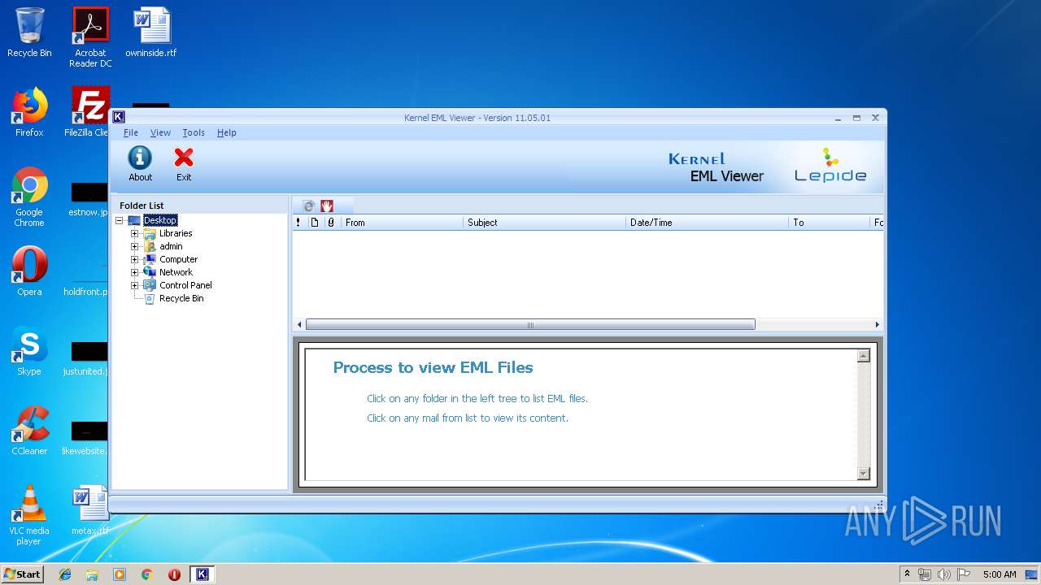Select Control Panel in the folder tree
Image resolution: width=1041 pixels, height=585 pixels.
click(x=185, y=285)
